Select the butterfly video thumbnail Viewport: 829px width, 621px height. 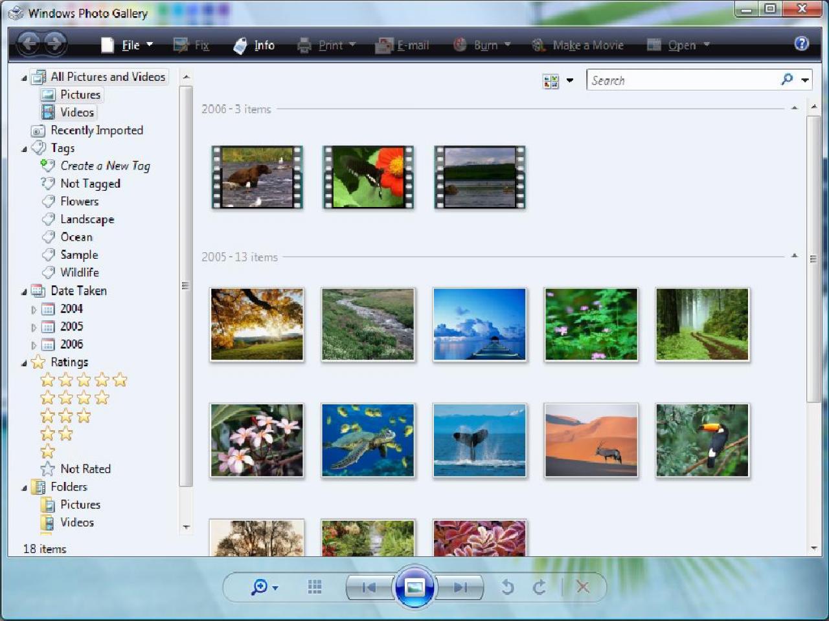pyautogui.click(x=369, y=177)
